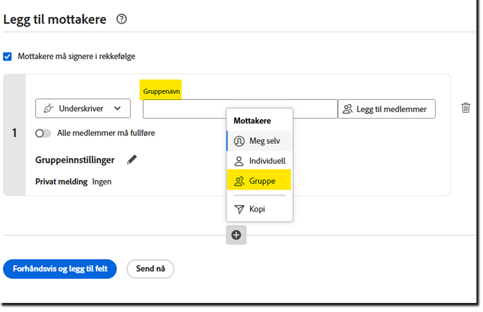Click the group icon next to Gruppe
The width and height of the screenshot is (483, 312).
click(239, 181)
